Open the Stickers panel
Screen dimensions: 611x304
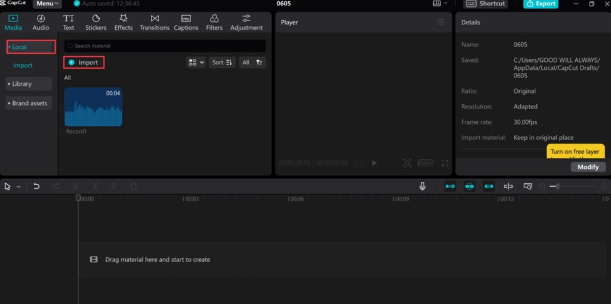95,23
